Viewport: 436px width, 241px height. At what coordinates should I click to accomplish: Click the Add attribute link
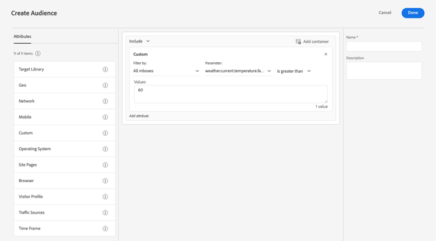[139, 116]
